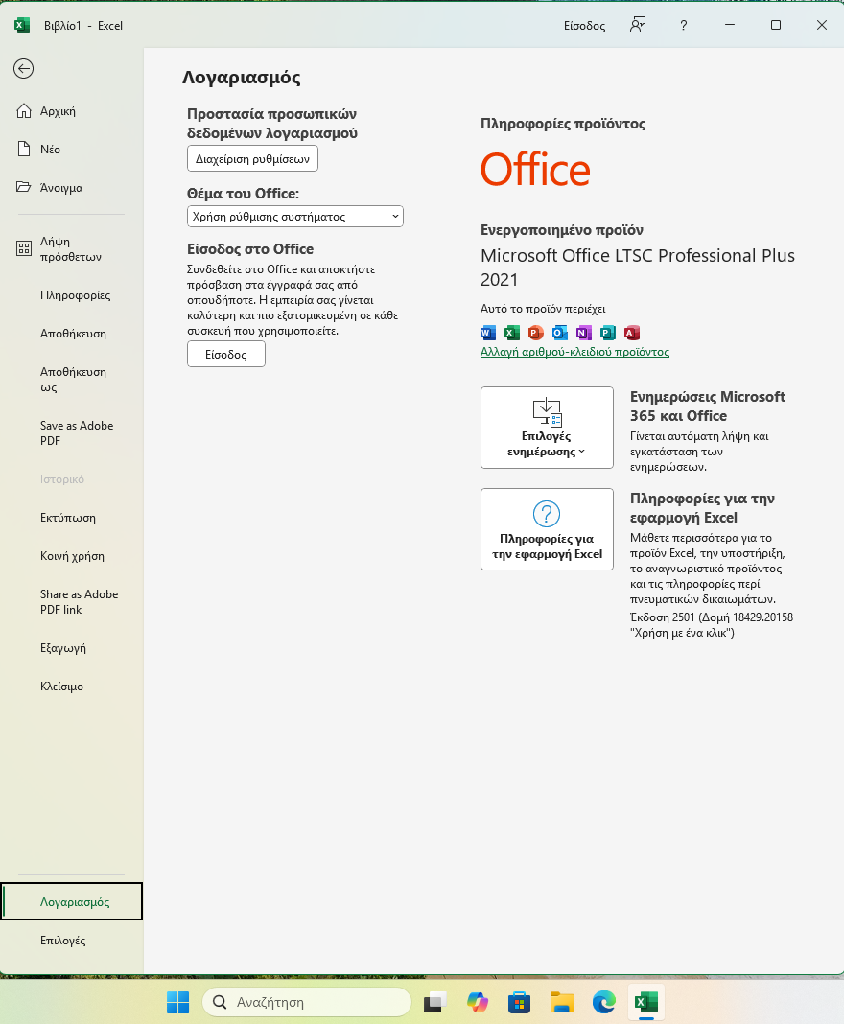Open the Εκτύπωση page
The height and width of the screenshot is (1024, 844).
[x=71, y=518]
